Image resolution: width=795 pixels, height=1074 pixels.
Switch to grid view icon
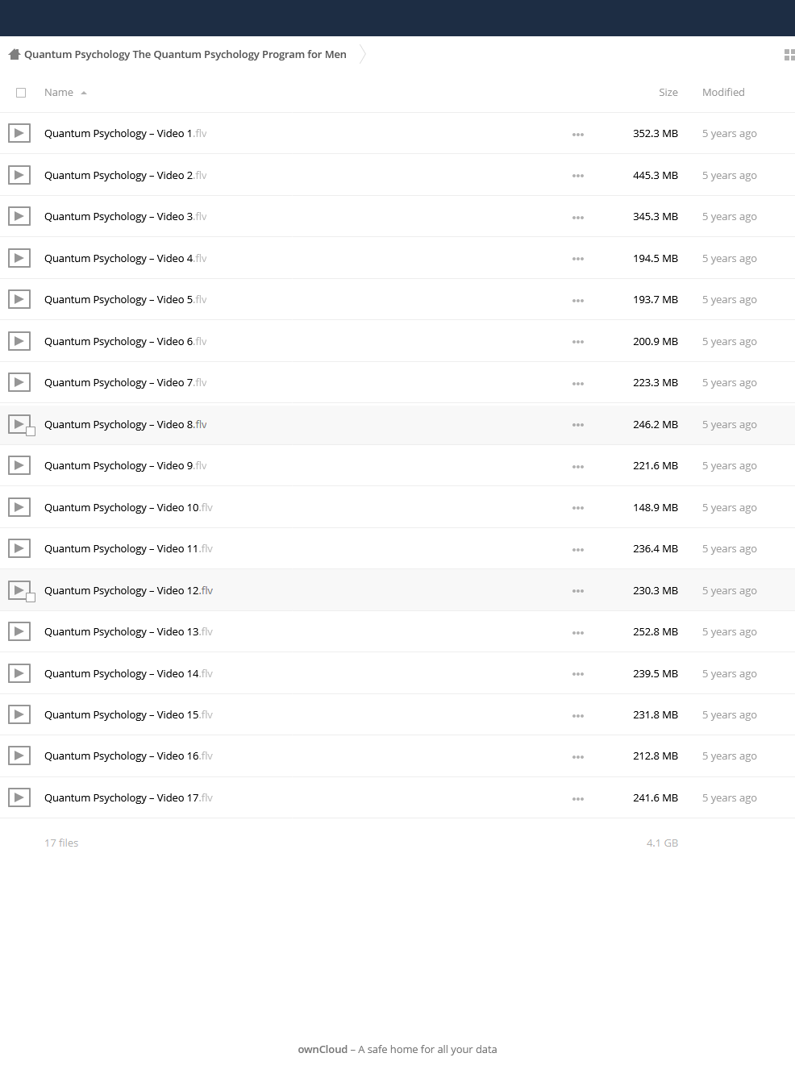tap(789, 55)
